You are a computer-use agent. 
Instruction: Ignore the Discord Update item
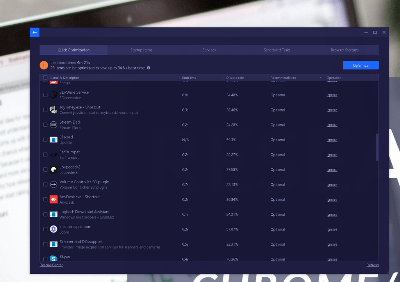pos(332,140)
